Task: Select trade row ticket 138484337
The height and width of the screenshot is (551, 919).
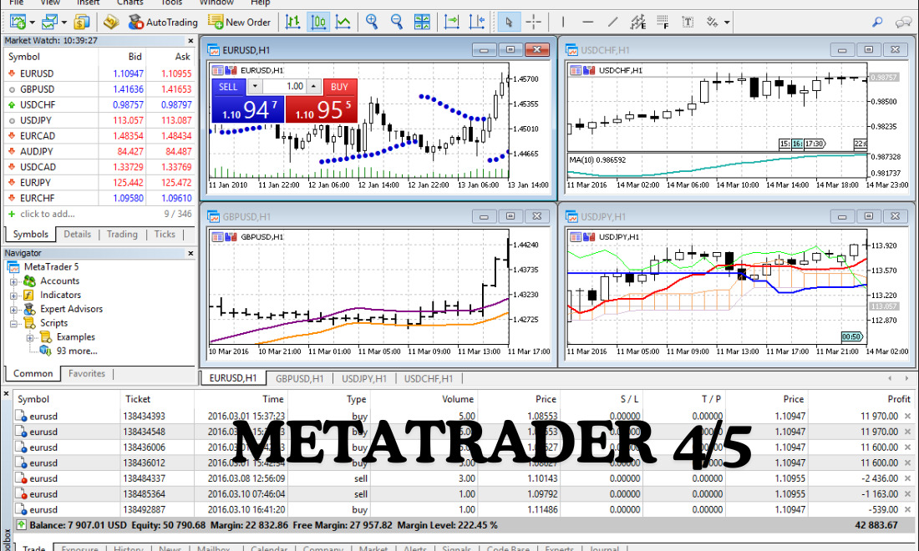Action: click(463, 478)
